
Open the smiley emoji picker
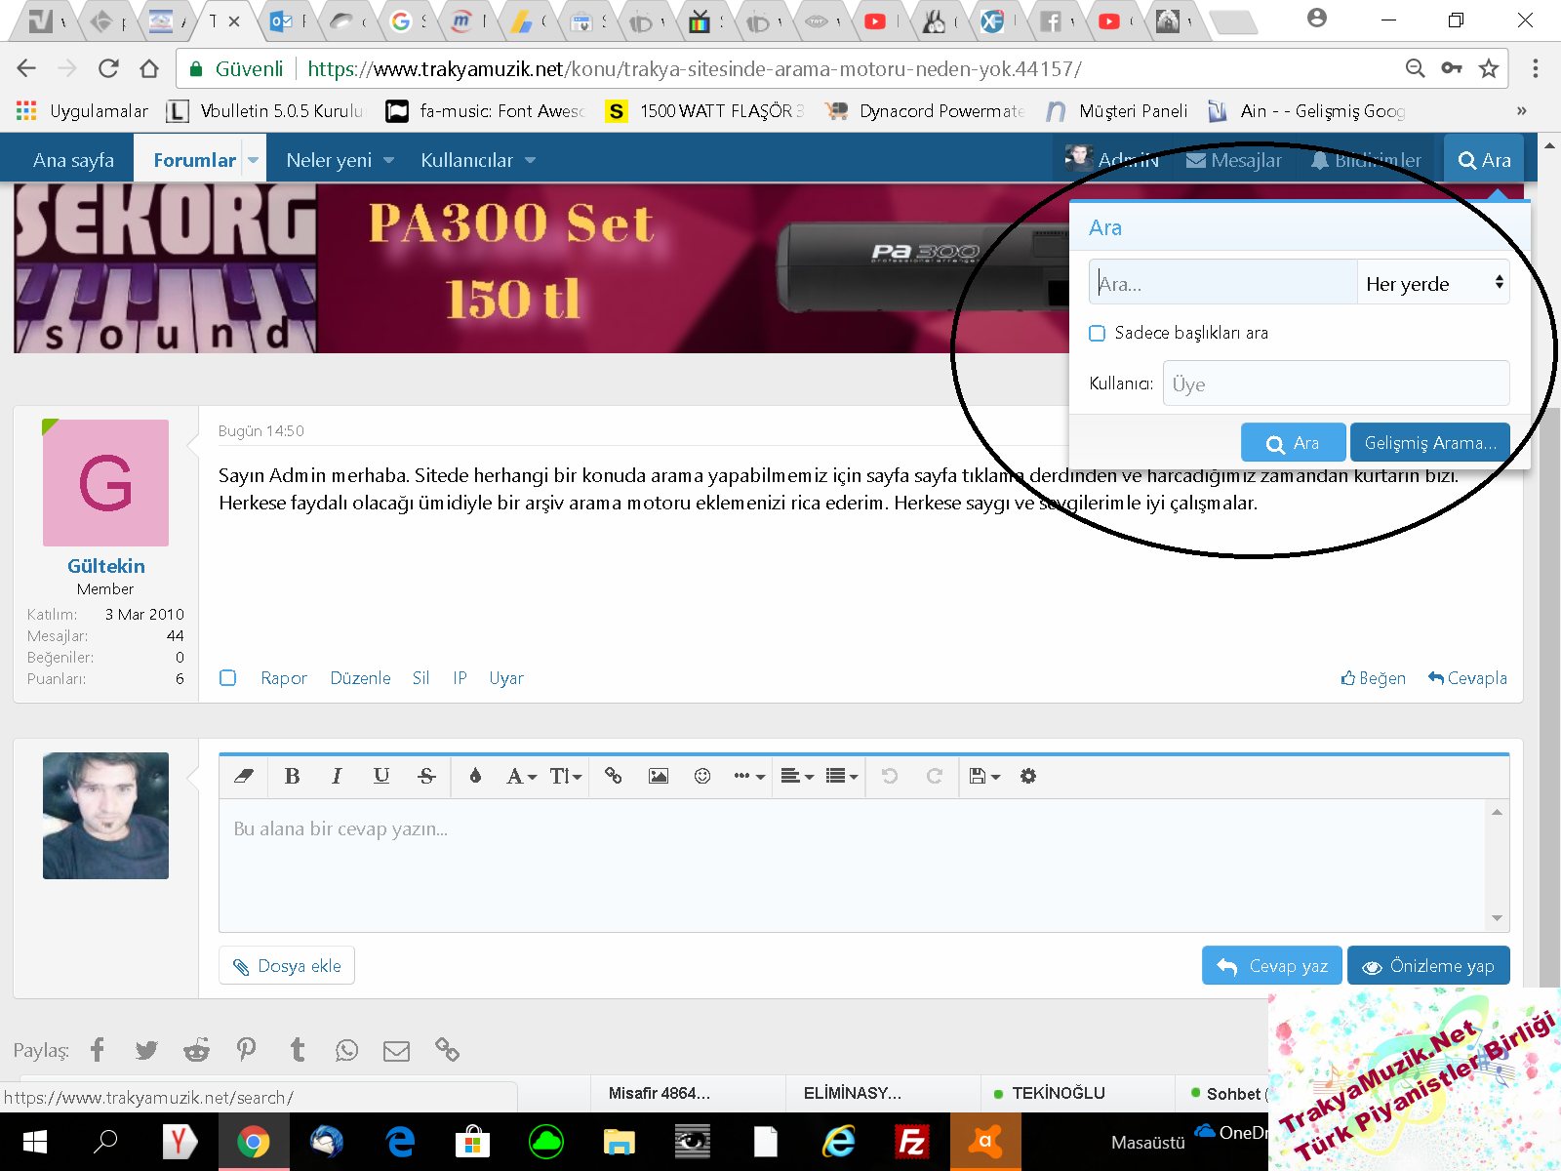[702, 776]
